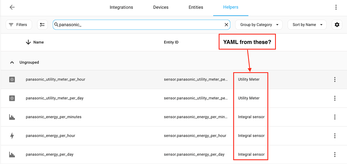The height and width of the screenshot is (164, 347).
Task: Switch to the Entities tab
Action: pos(196,7)
